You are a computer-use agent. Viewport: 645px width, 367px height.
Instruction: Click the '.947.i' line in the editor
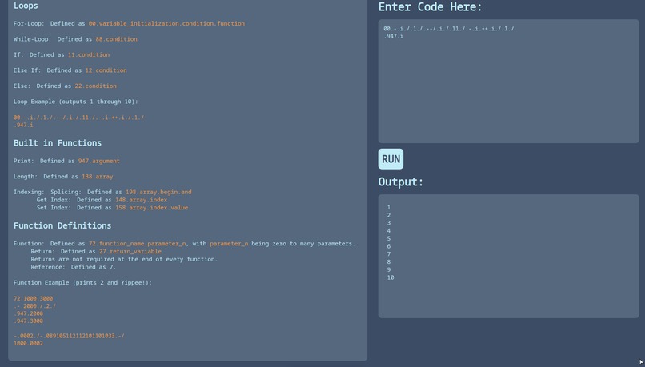tap(393, 36)
